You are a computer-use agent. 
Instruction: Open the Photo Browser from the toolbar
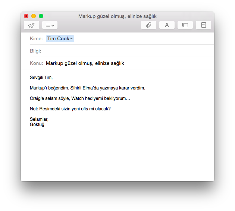click(x=185, y=25)
